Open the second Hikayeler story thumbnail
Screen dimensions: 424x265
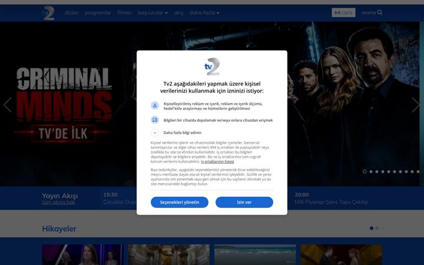(169, 255)
